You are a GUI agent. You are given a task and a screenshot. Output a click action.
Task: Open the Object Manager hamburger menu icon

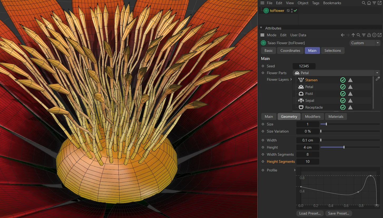[262, 3]
